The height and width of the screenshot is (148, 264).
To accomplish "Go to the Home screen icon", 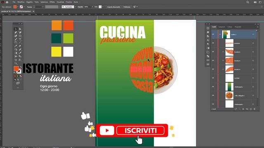I will pos(7,2).
